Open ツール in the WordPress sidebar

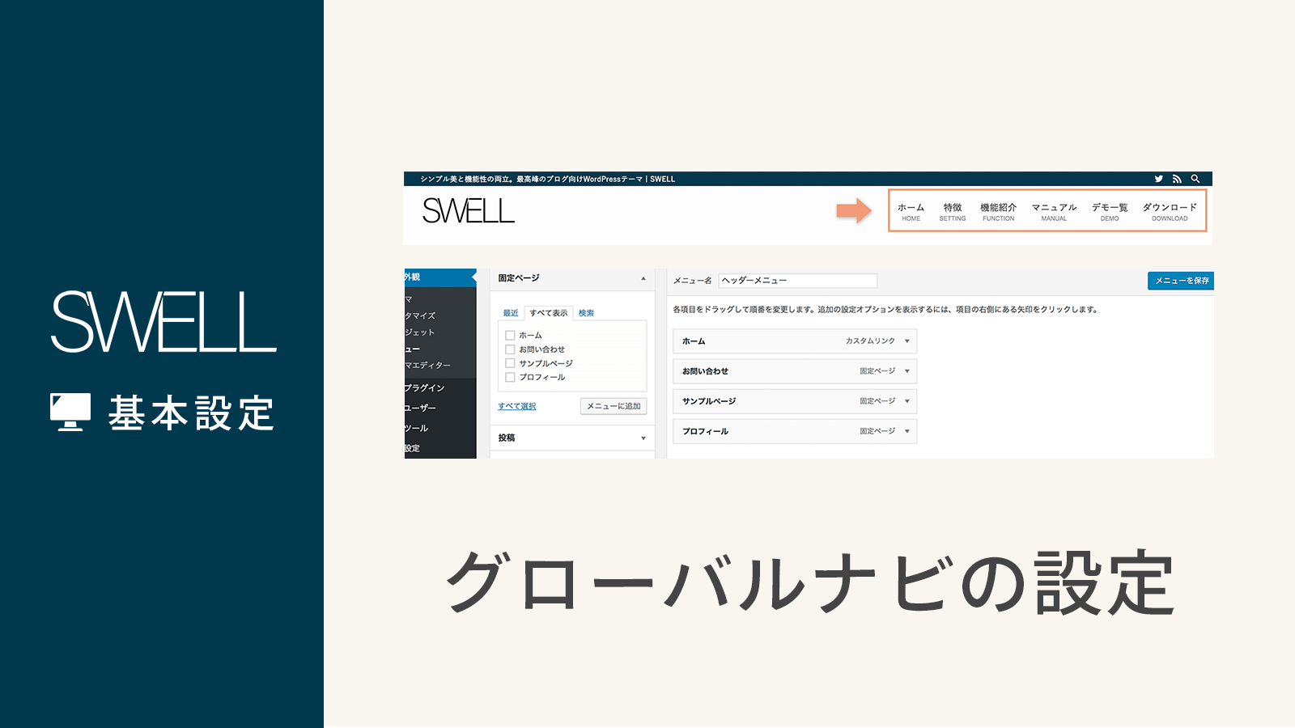point(440,429)
